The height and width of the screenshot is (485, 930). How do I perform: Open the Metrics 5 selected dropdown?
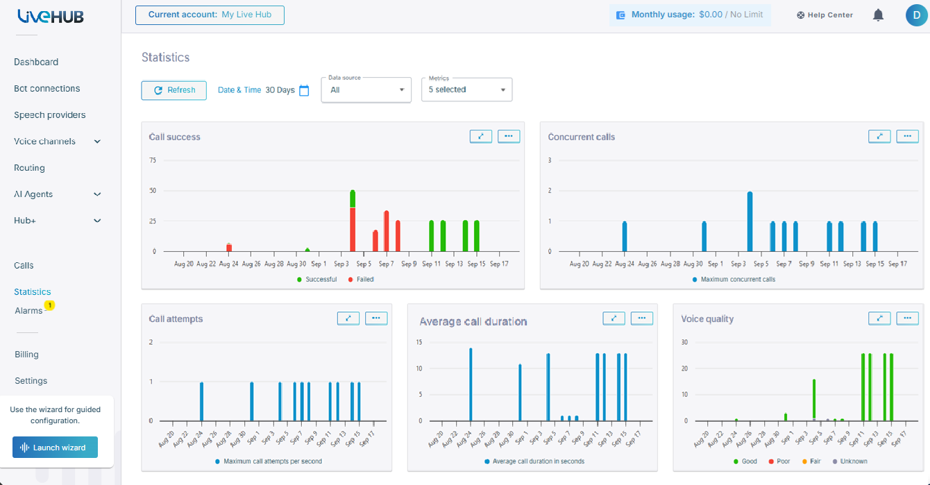pos(467,90)
